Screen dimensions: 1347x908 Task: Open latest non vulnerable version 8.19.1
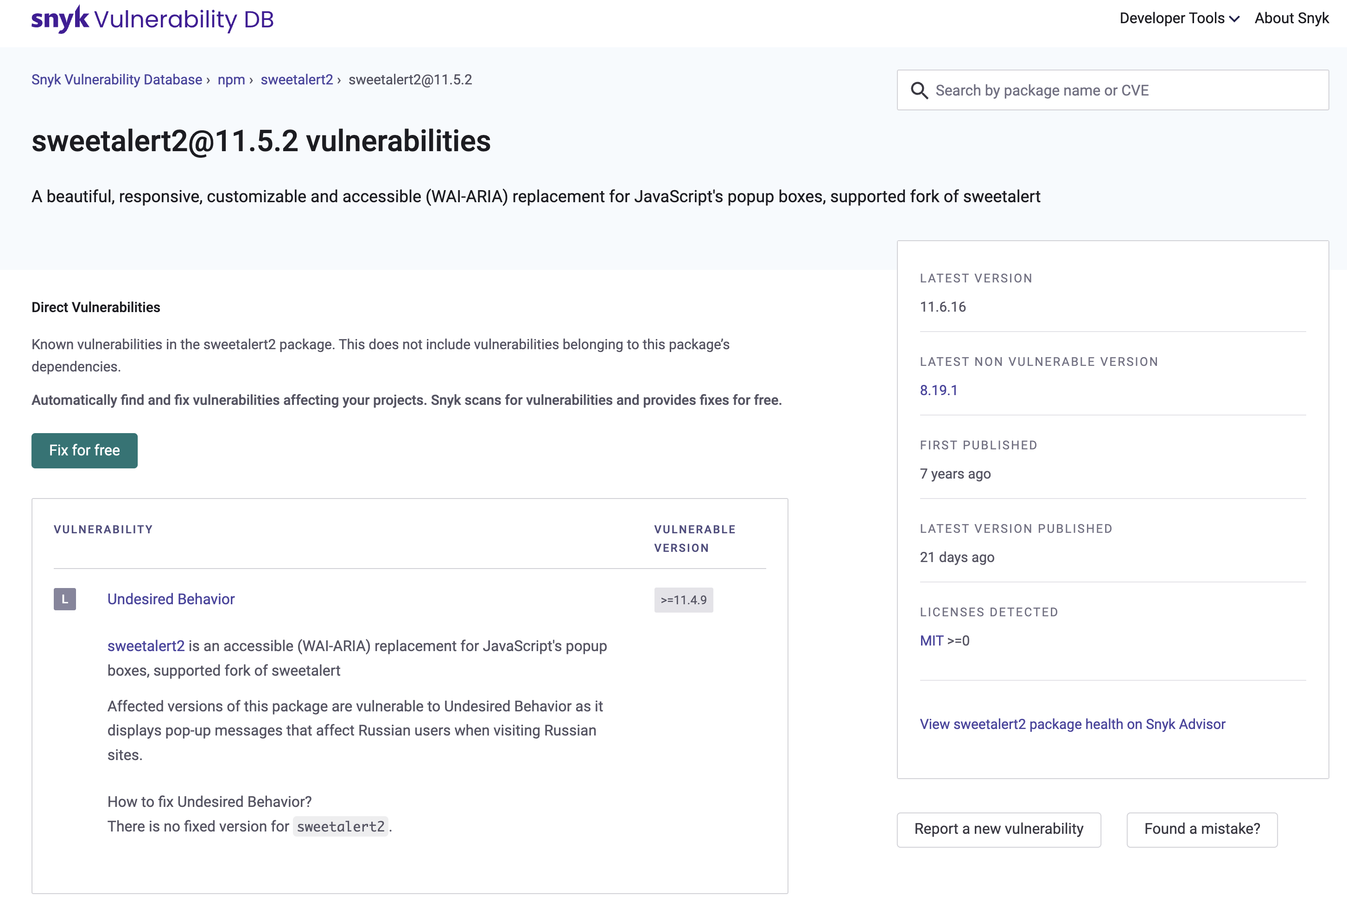938,390
